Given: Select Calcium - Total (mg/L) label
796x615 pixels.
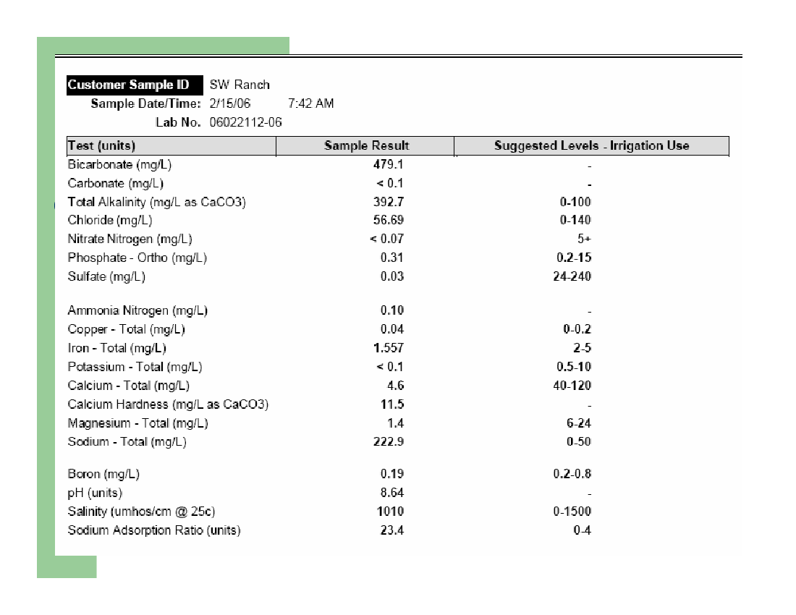Looking at the screenshot, I should click(x=128, y=386).
